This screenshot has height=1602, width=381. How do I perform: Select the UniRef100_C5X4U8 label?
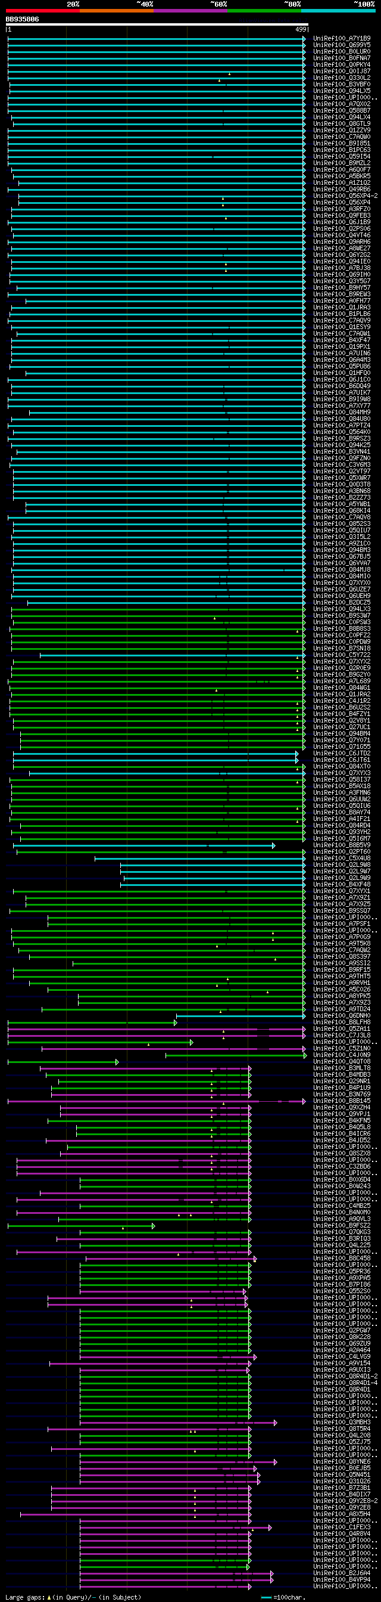pyautogui.click(x=342, y=858)
